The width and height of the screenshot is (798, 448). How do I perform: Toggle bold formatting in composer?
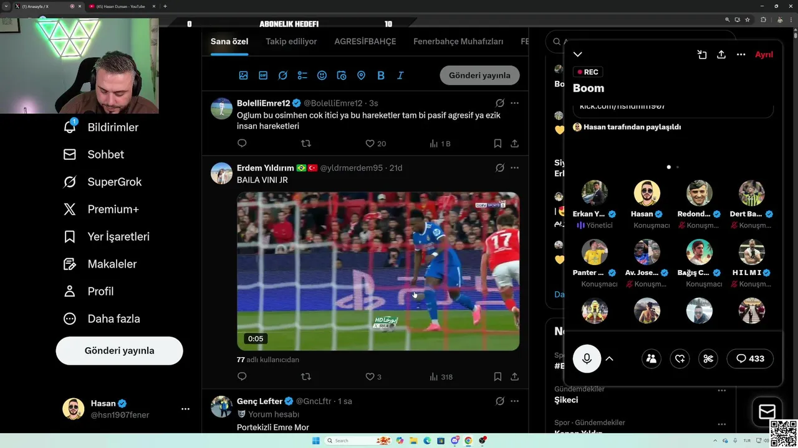point(381,75)
